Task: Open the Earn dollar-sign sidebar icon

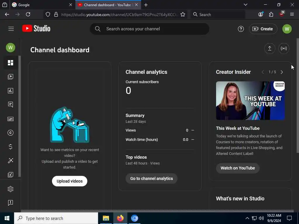Action: 11,147
